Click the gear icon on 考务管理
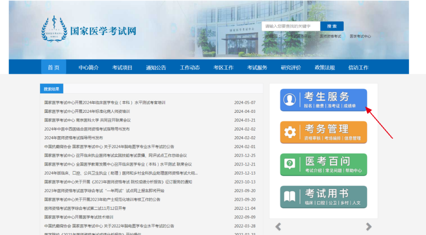This screenshot has height=235, width=426. (x=290, y=132)
